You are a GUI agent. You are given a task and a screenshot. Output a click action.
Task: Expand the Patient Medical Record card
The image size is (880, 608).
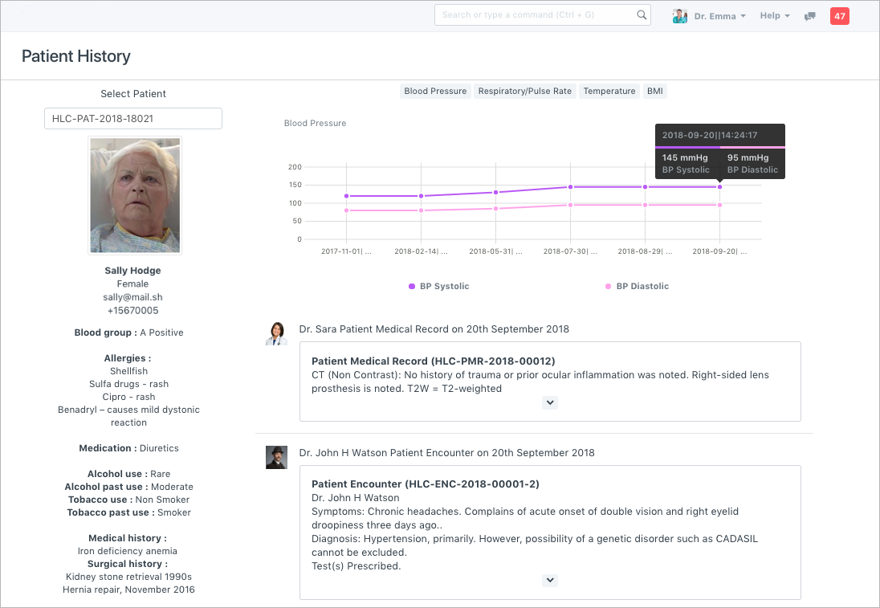click(550, 403)
